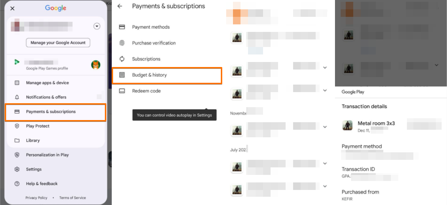Select Payments & subscriptions card icon
The height and width of the screenshot is (205, 447).
17,112
